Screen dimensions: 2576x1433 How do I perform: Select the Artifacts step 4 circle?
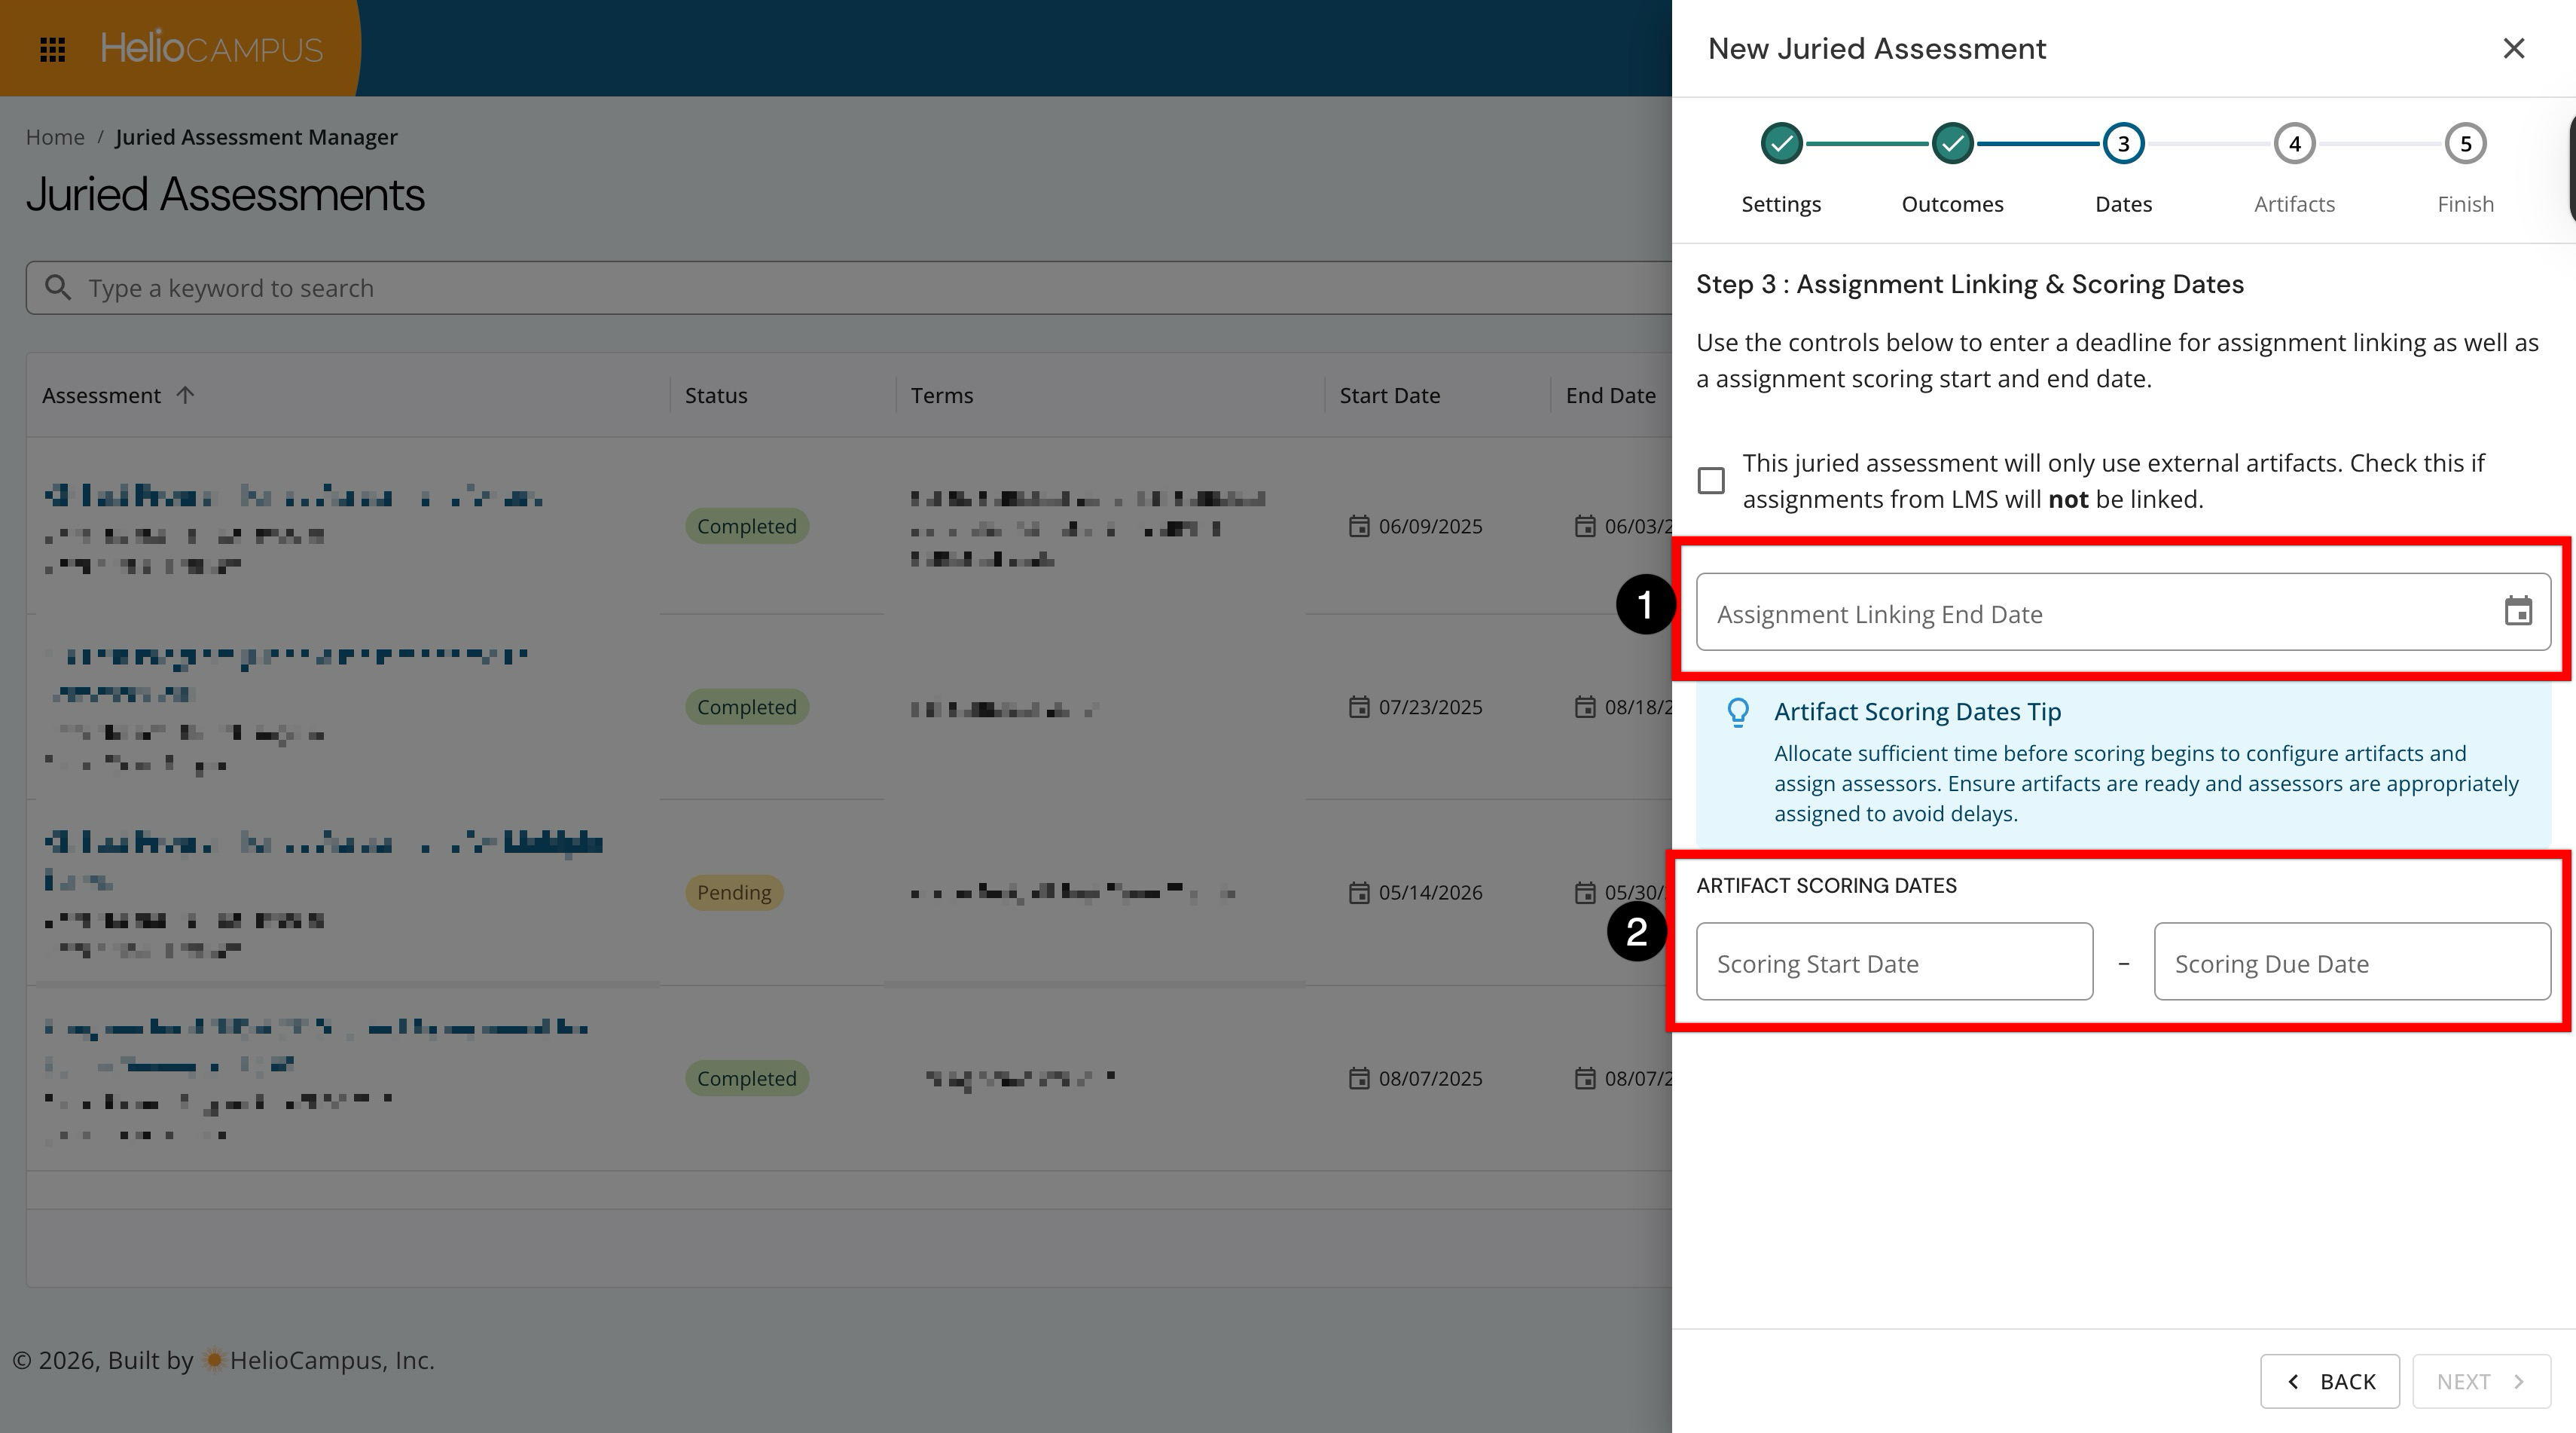[x=2294, y=143]
